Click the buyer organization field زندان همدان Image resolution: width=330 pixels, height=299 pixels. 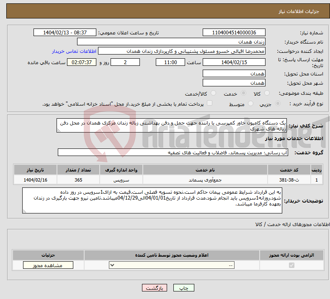tap(171, 42)
